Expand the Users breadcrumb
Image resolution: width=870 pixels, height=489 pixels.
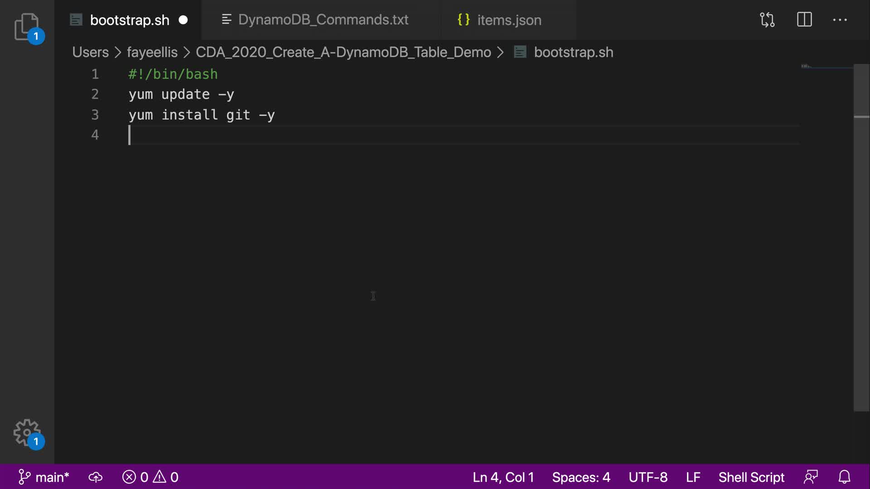tap(90, 52)
